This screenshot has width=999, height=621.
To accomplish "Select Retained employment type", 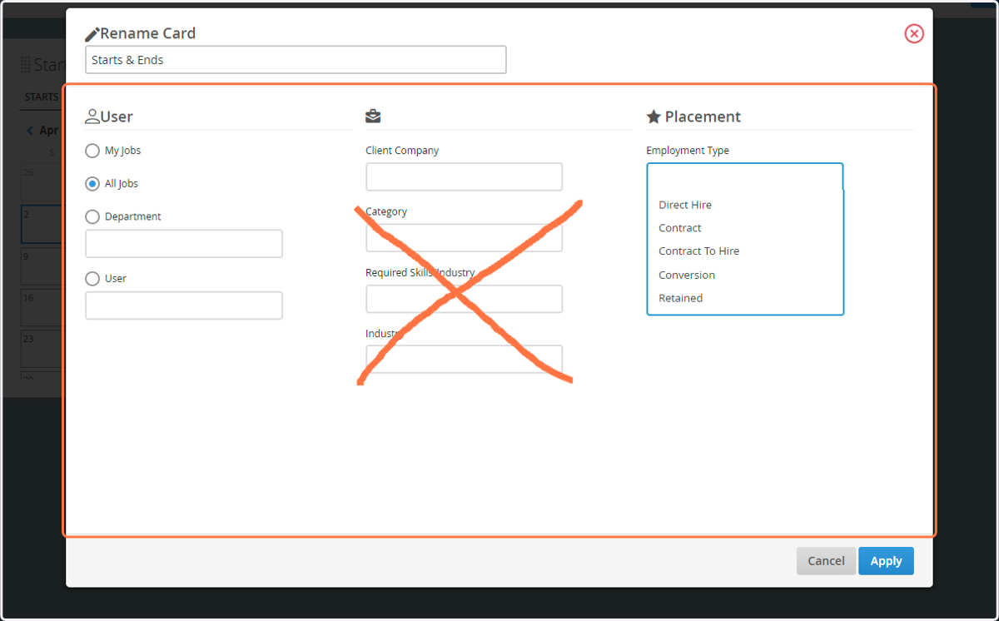I will point(680,298).
